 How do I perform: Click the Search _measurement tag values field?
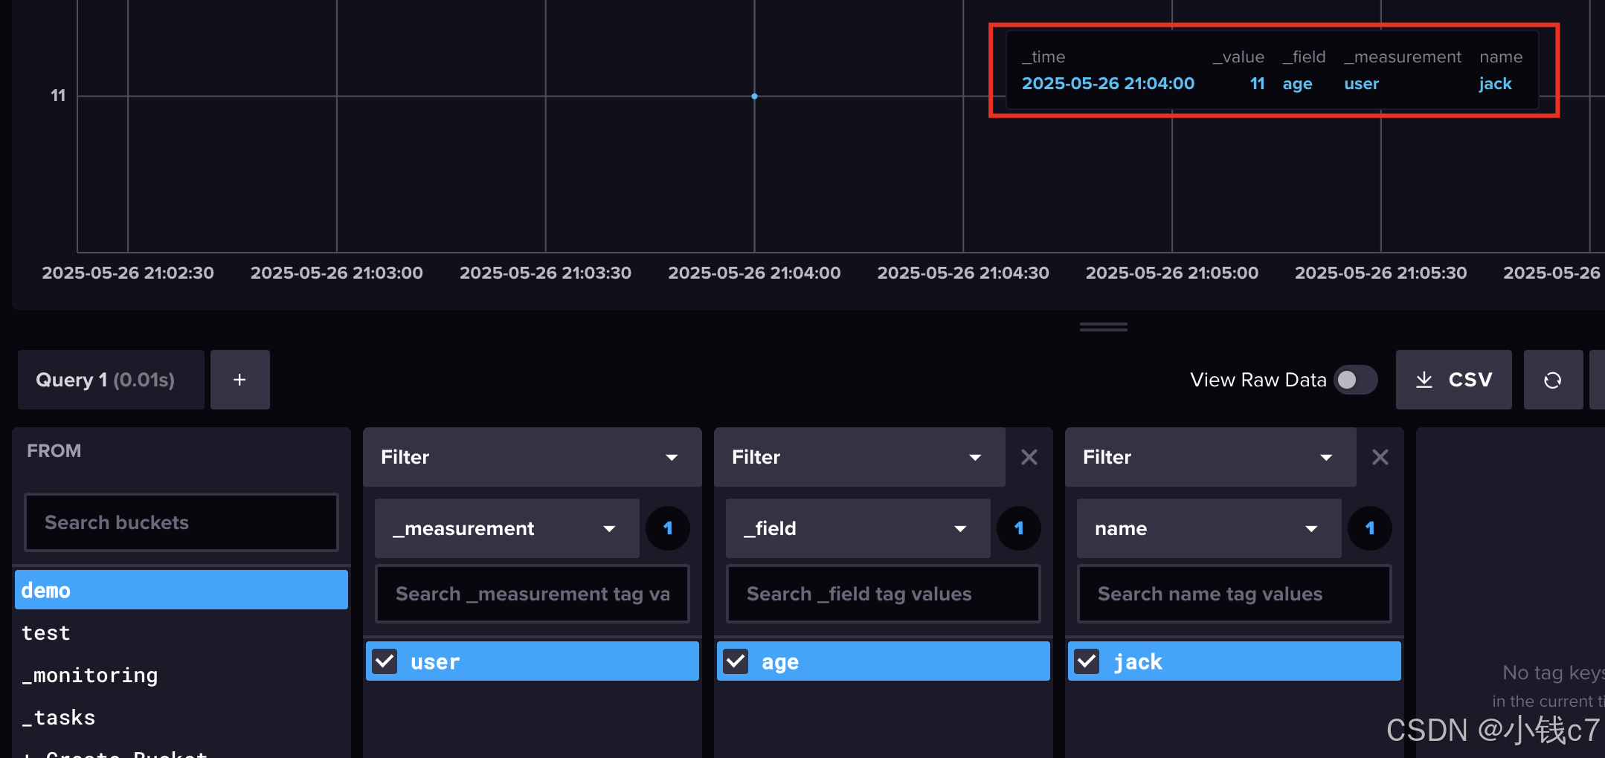[532, 594]
